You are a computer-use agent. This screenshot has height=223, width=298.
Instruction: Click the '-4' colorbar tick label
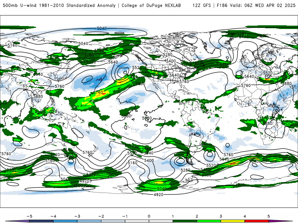pos(53,216)
